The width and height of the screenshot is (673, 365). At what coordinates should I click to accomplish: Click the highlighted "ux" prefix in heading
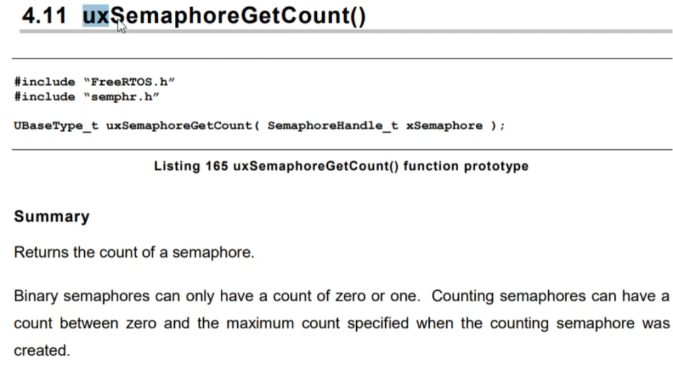tap(96, 15)
